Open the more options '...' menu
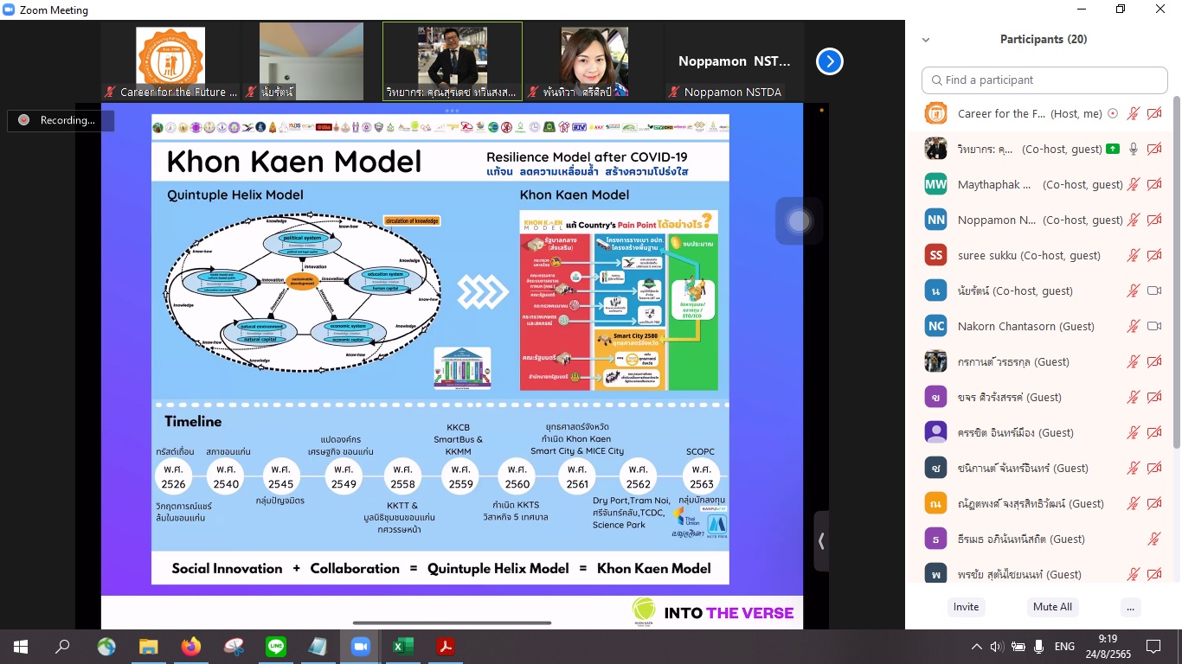 click(x=1130, y=607)
